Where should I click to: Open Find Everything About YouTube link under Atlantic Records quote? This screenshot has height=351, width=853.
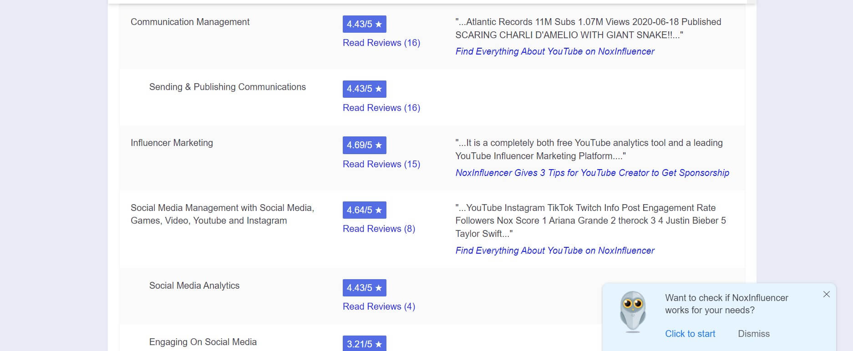pyautogui.click(x=555, y=51)
